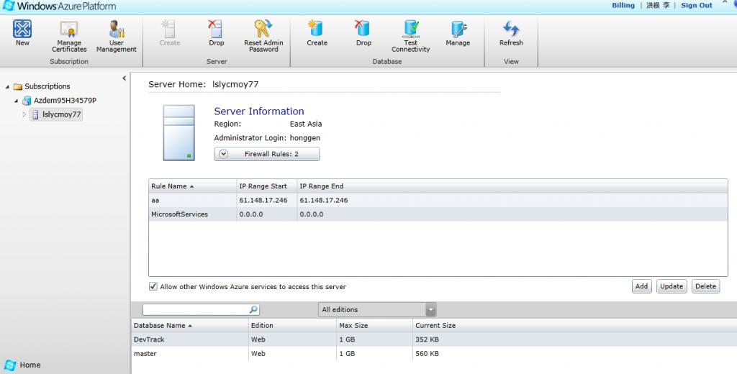Click Sign Out
The width and height of the screenshot is (737, 374).
coord(697,5)
